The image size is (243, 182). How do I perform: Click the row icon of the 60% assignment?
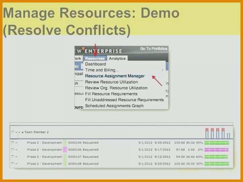tap(12, 157)
